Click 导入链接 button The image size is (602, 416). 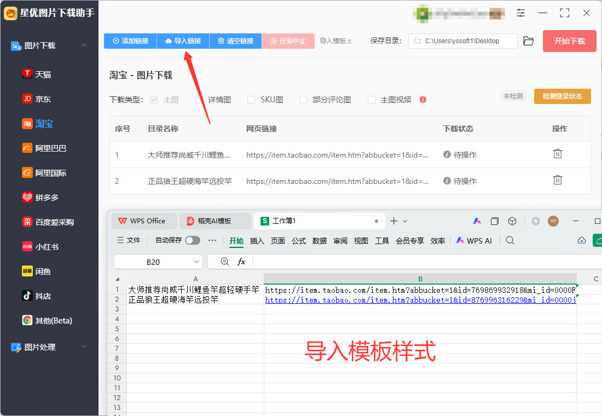coord(183,41)
